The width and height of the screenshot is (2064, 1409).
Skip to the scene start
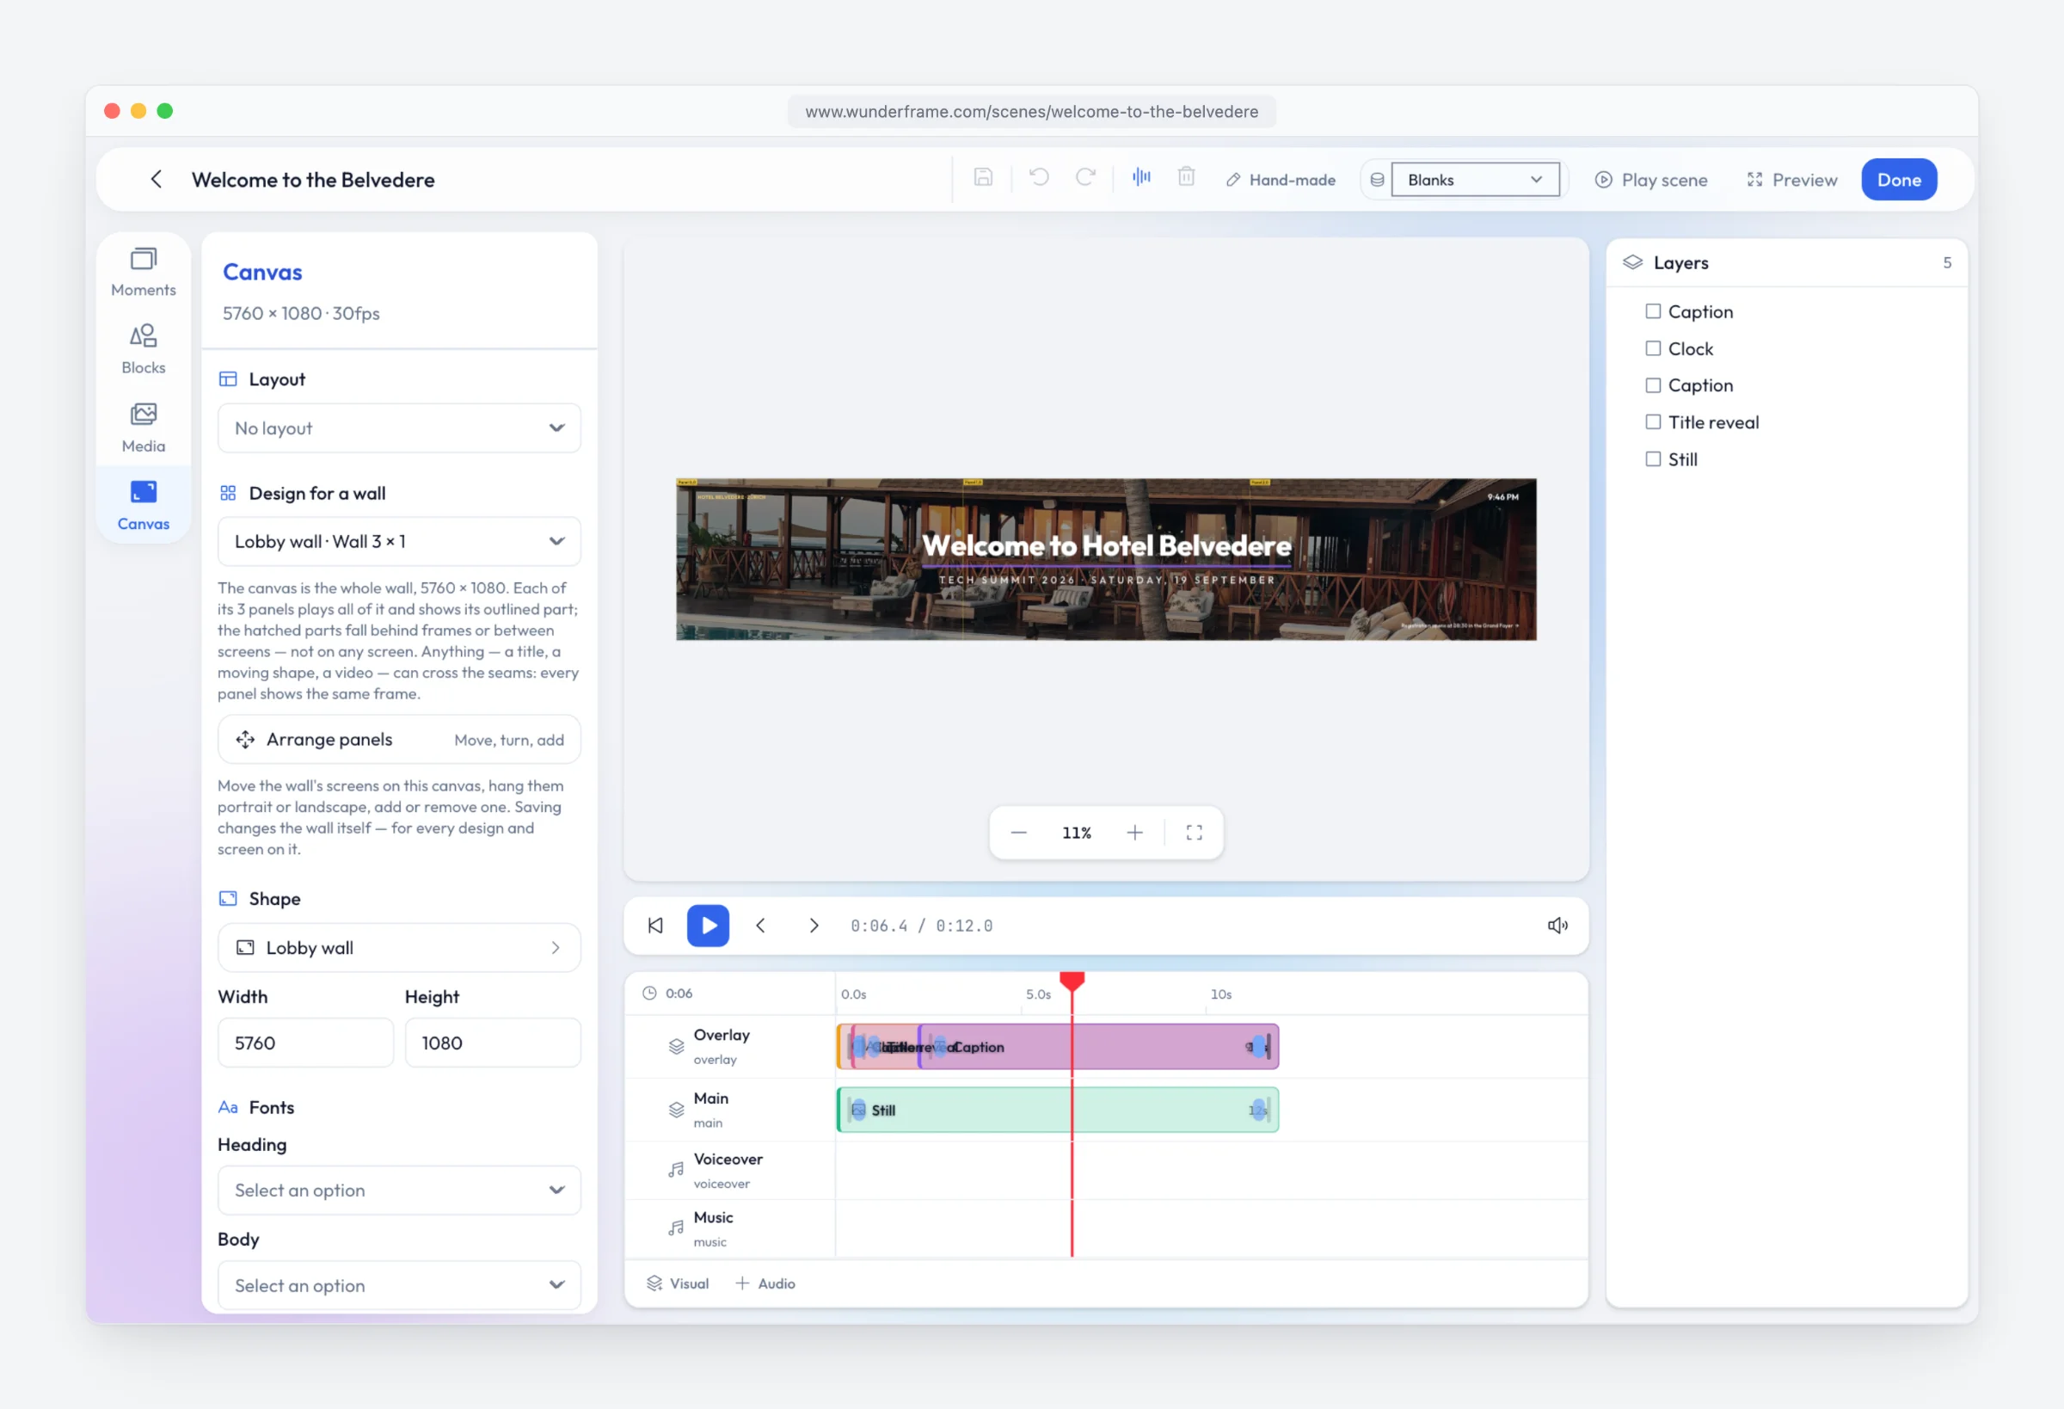pos(655,926)
